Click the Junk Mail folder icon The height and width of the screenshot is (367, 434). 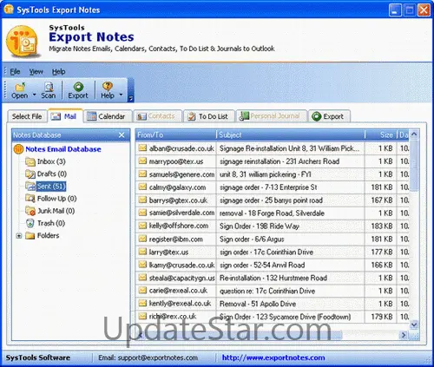[30, 211]
